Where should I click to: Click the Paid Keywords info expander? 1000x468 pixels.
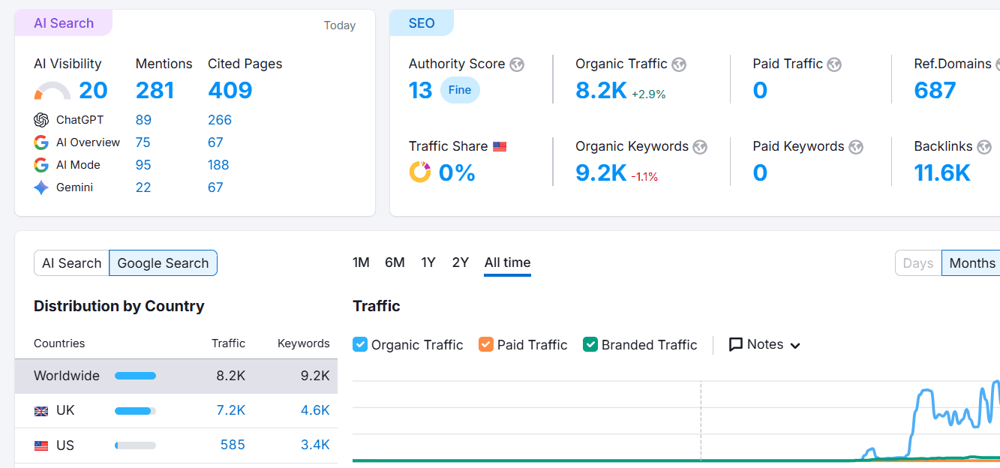click(x=855, y=146)
